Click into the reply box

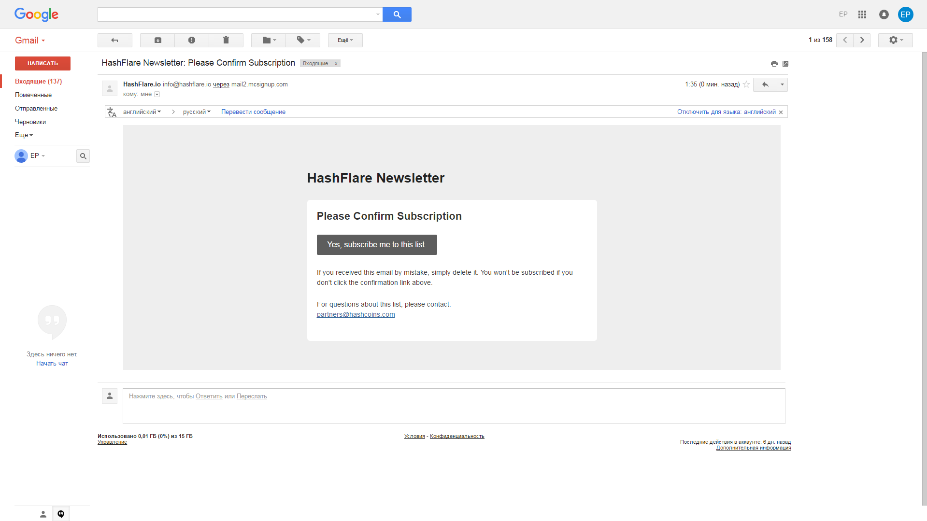pyautogui.click(x=454, y=406)
